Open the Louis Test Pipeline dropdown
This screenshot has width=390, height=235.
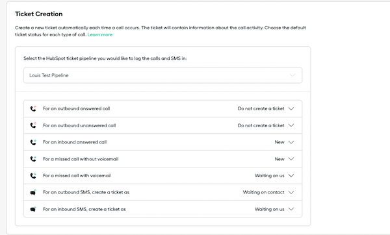click(163, 75)
